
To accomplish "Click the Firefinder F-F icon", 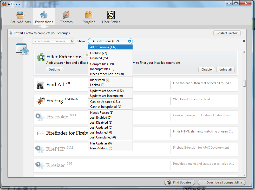I will [41, 133].
